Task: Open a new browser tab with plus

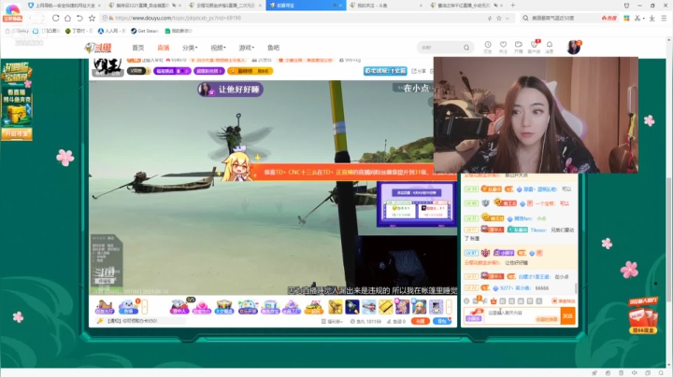Action: tap(512, 6)
